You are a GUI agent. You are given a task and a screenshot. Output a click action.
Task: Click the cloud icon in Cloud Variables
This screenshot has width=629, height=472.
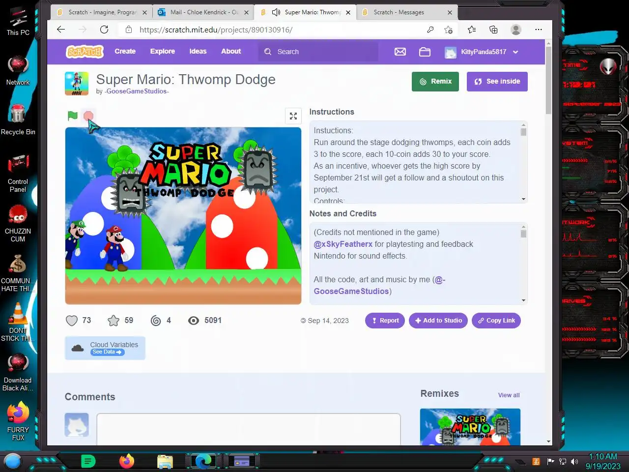(78, 348)
